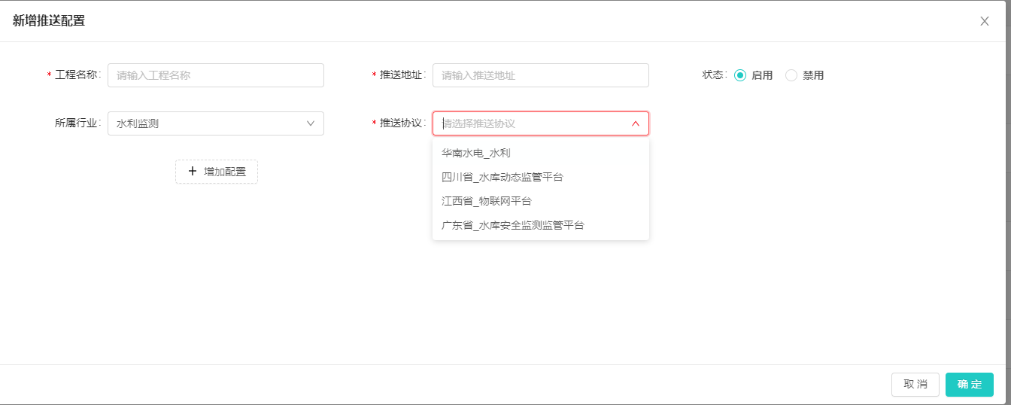Collapse the list via 推送协议 up arrow

(636, 123)
